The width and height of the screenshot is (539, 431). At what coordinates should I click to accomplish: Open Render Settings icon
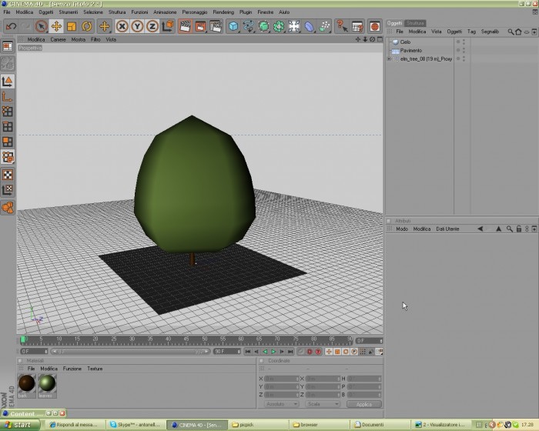tap(216, 26)
